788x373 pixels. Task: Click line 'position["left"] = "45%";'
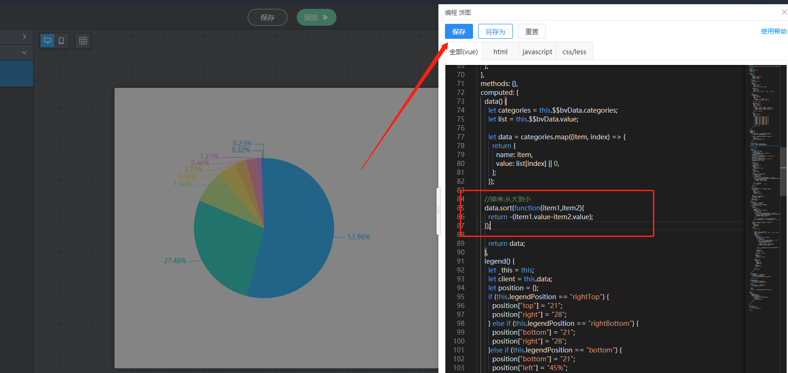(x=530, y=368)
